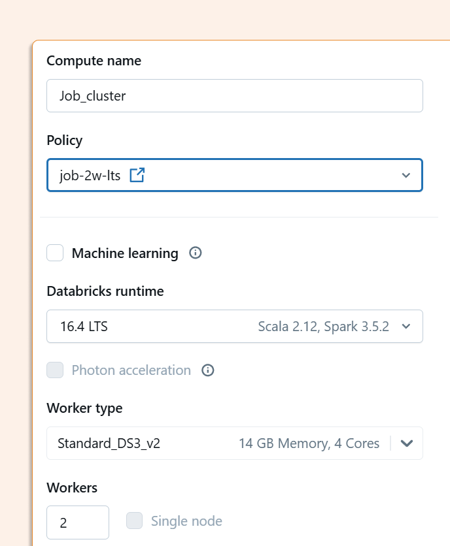This screenshot has width=450, height=546.
Task: Enable the Machine learning checkbox
Action: pos(55,253)
